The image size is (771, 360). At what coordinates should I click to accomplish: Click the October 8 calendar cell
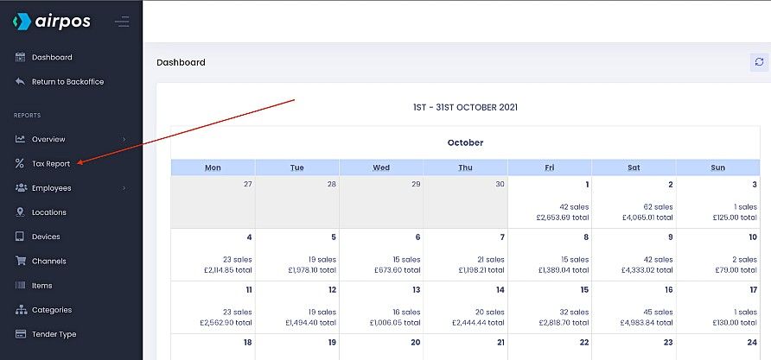[x=550, y=254]
